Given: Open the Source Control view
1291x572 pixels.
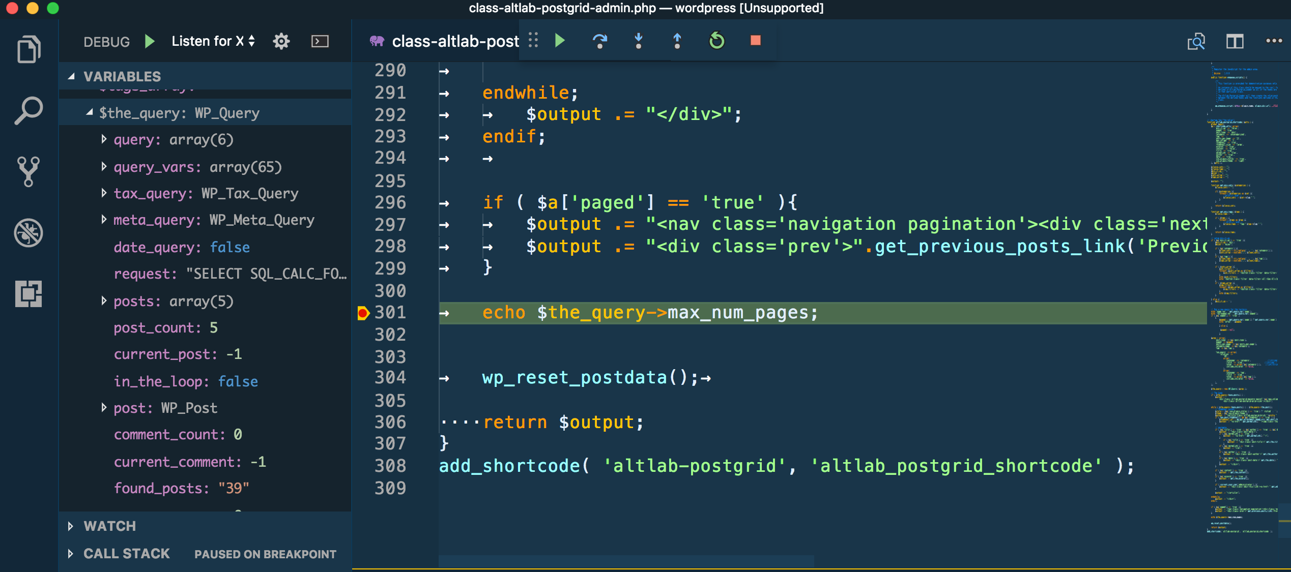Looking at the screenshot, I should pos(28,171).
